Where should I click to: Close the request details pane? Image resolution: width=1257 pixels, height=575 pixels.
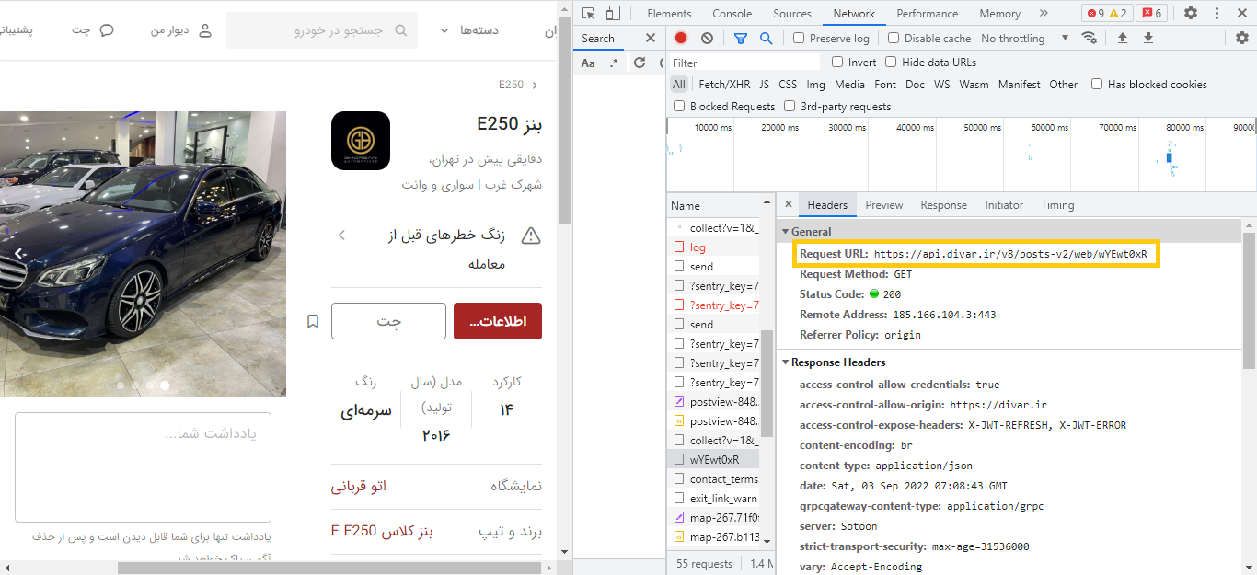coord(789,204)
